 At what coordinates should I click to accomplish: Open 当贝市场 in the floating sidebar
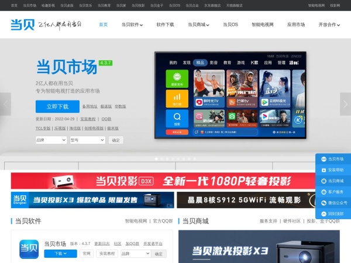tap(333, 159)
